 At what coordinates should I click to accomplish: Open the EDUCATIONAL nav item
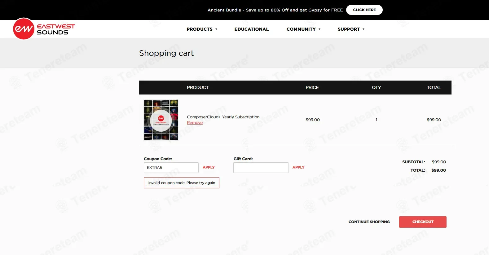click(x=251, y=29)
